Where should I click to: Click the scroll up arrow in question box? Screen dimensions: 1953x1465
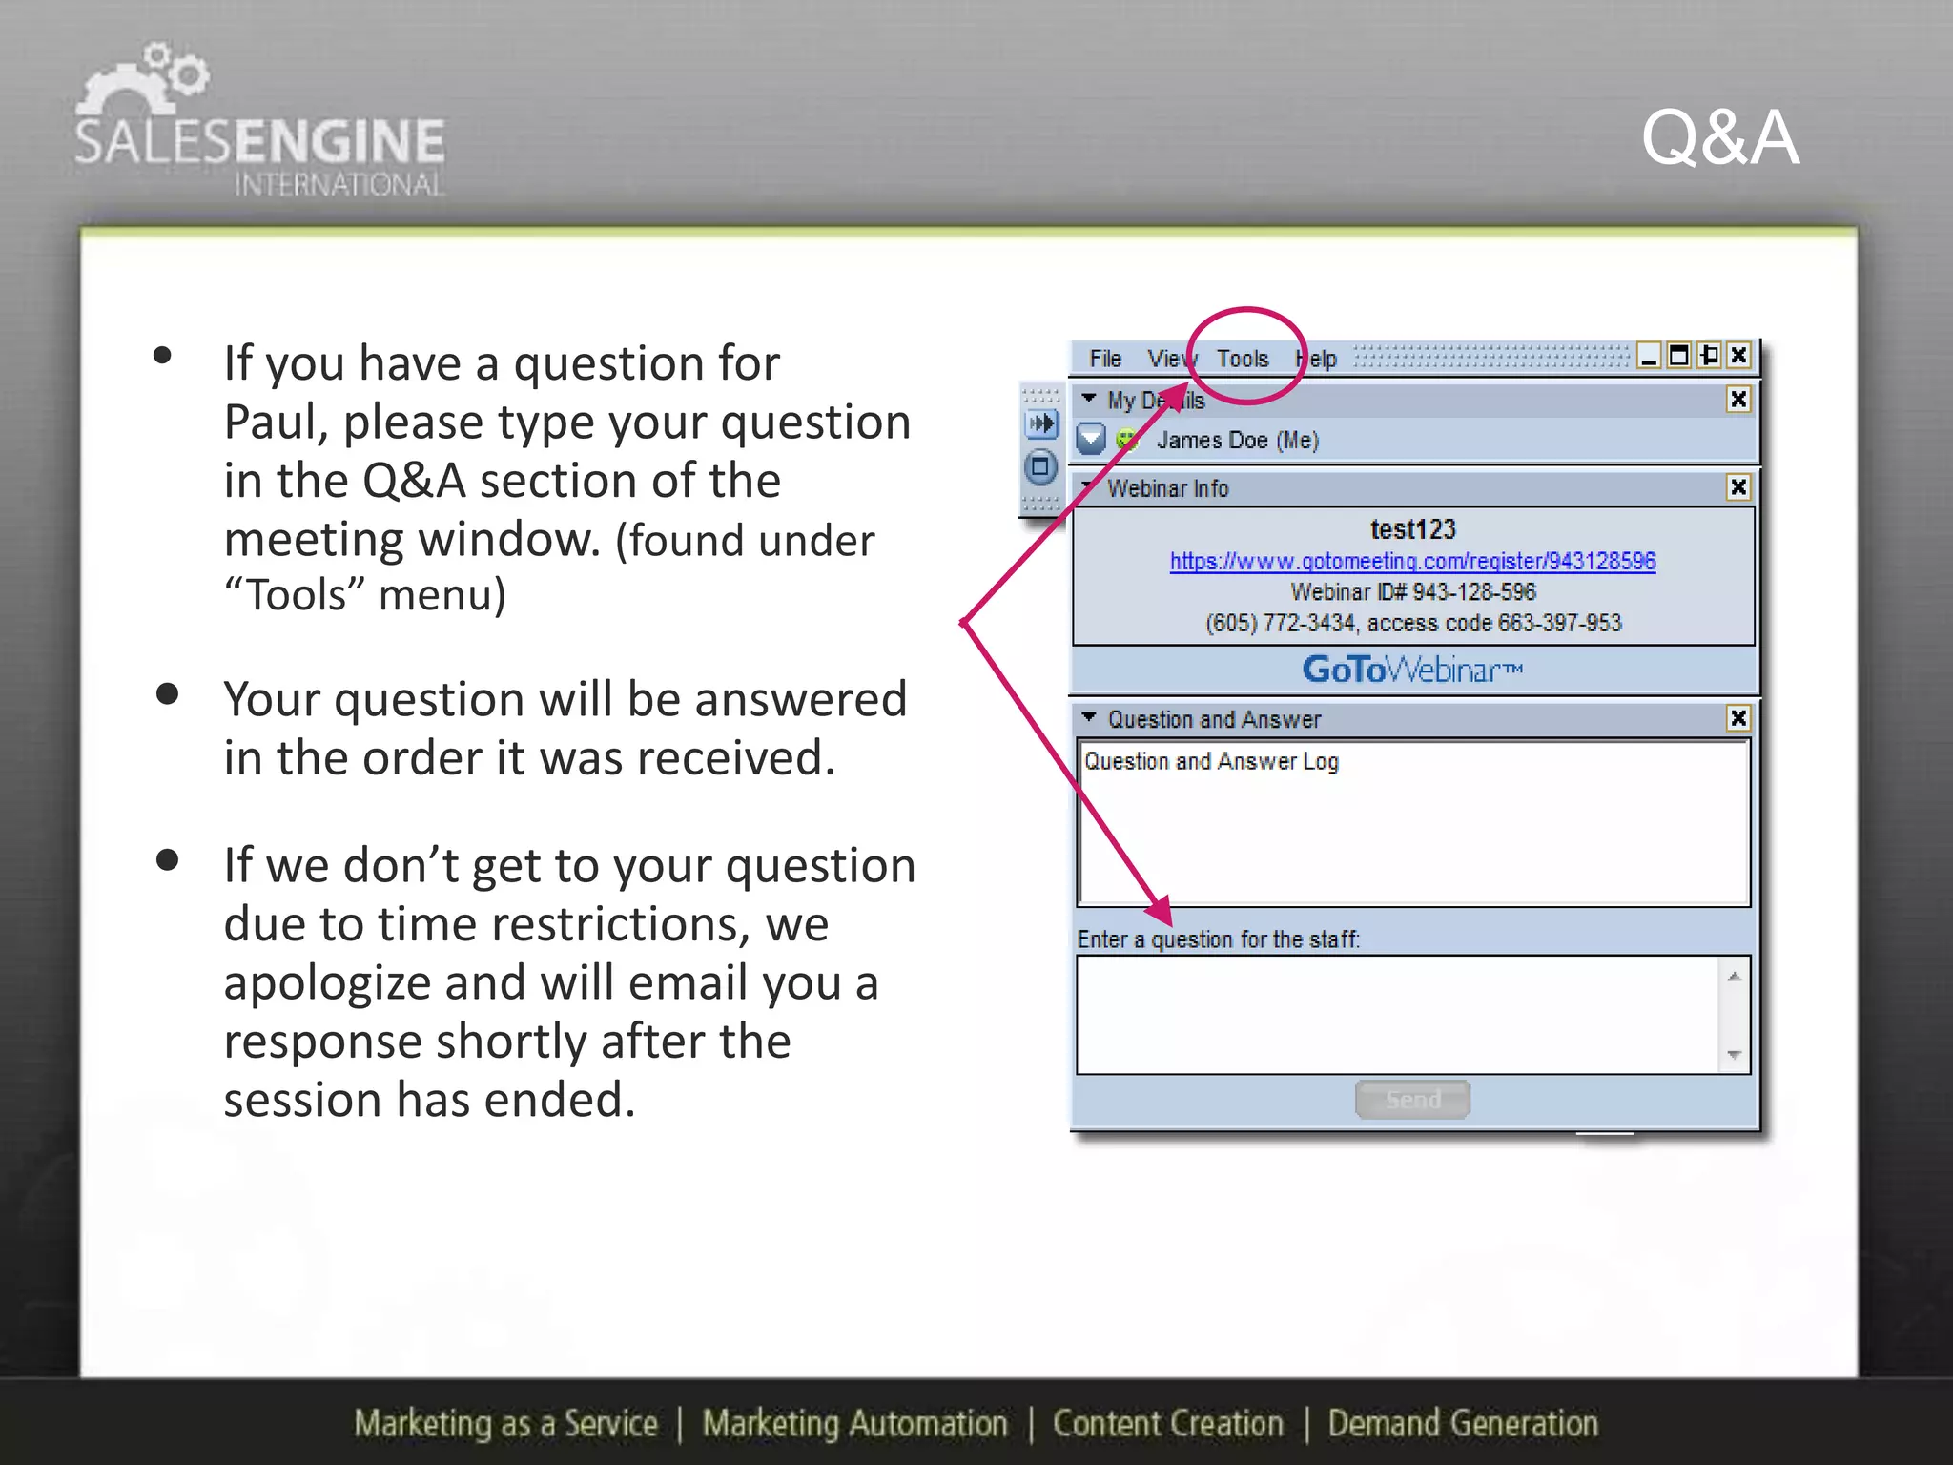1735,976
